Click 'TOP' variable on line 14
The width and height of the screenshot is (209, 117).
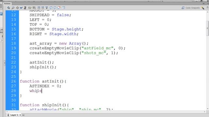click(x=33, y=24)
